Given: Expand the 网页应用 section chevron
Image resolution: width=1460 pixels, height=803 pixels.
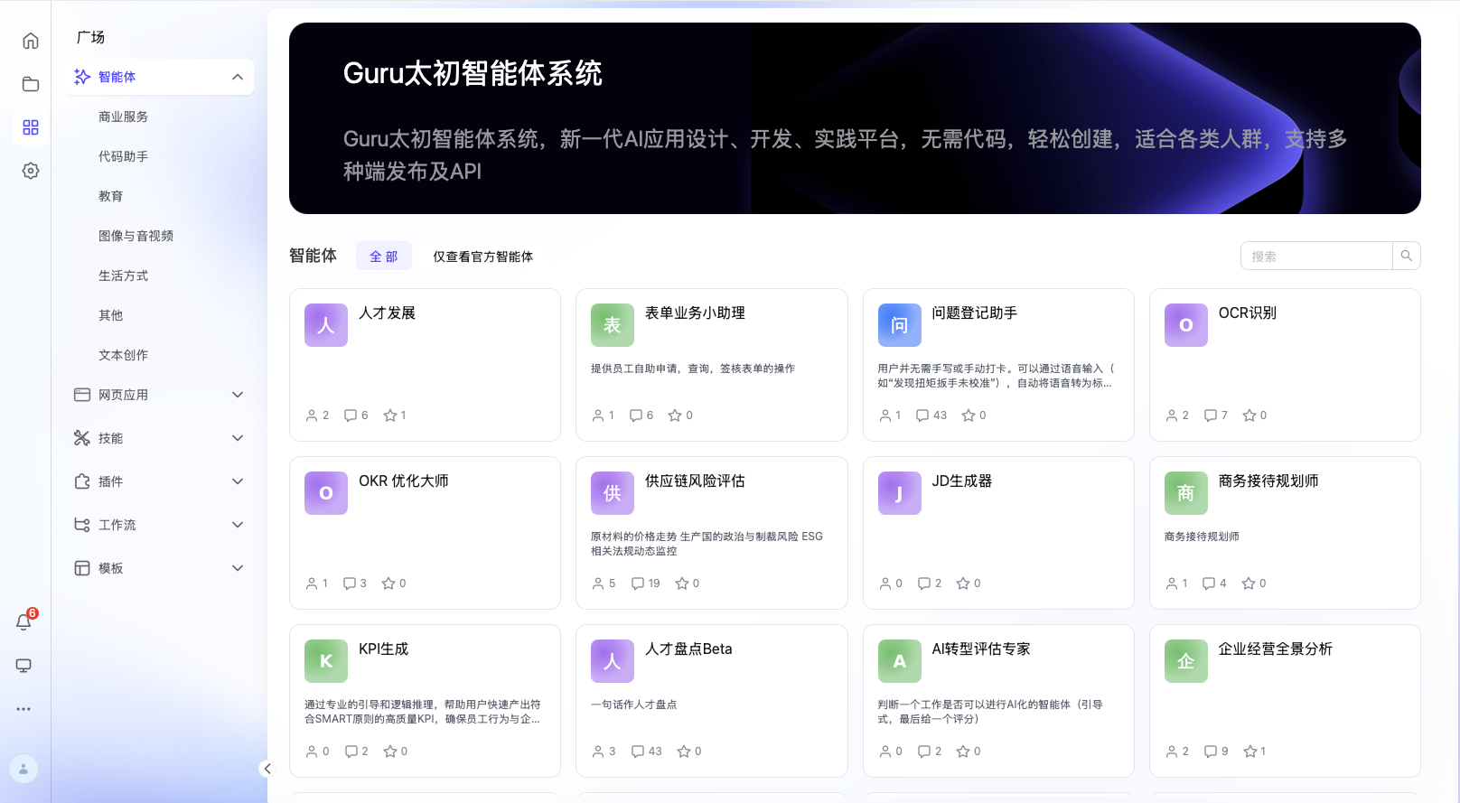Looking at the screenshot, I should pos(238,395).
